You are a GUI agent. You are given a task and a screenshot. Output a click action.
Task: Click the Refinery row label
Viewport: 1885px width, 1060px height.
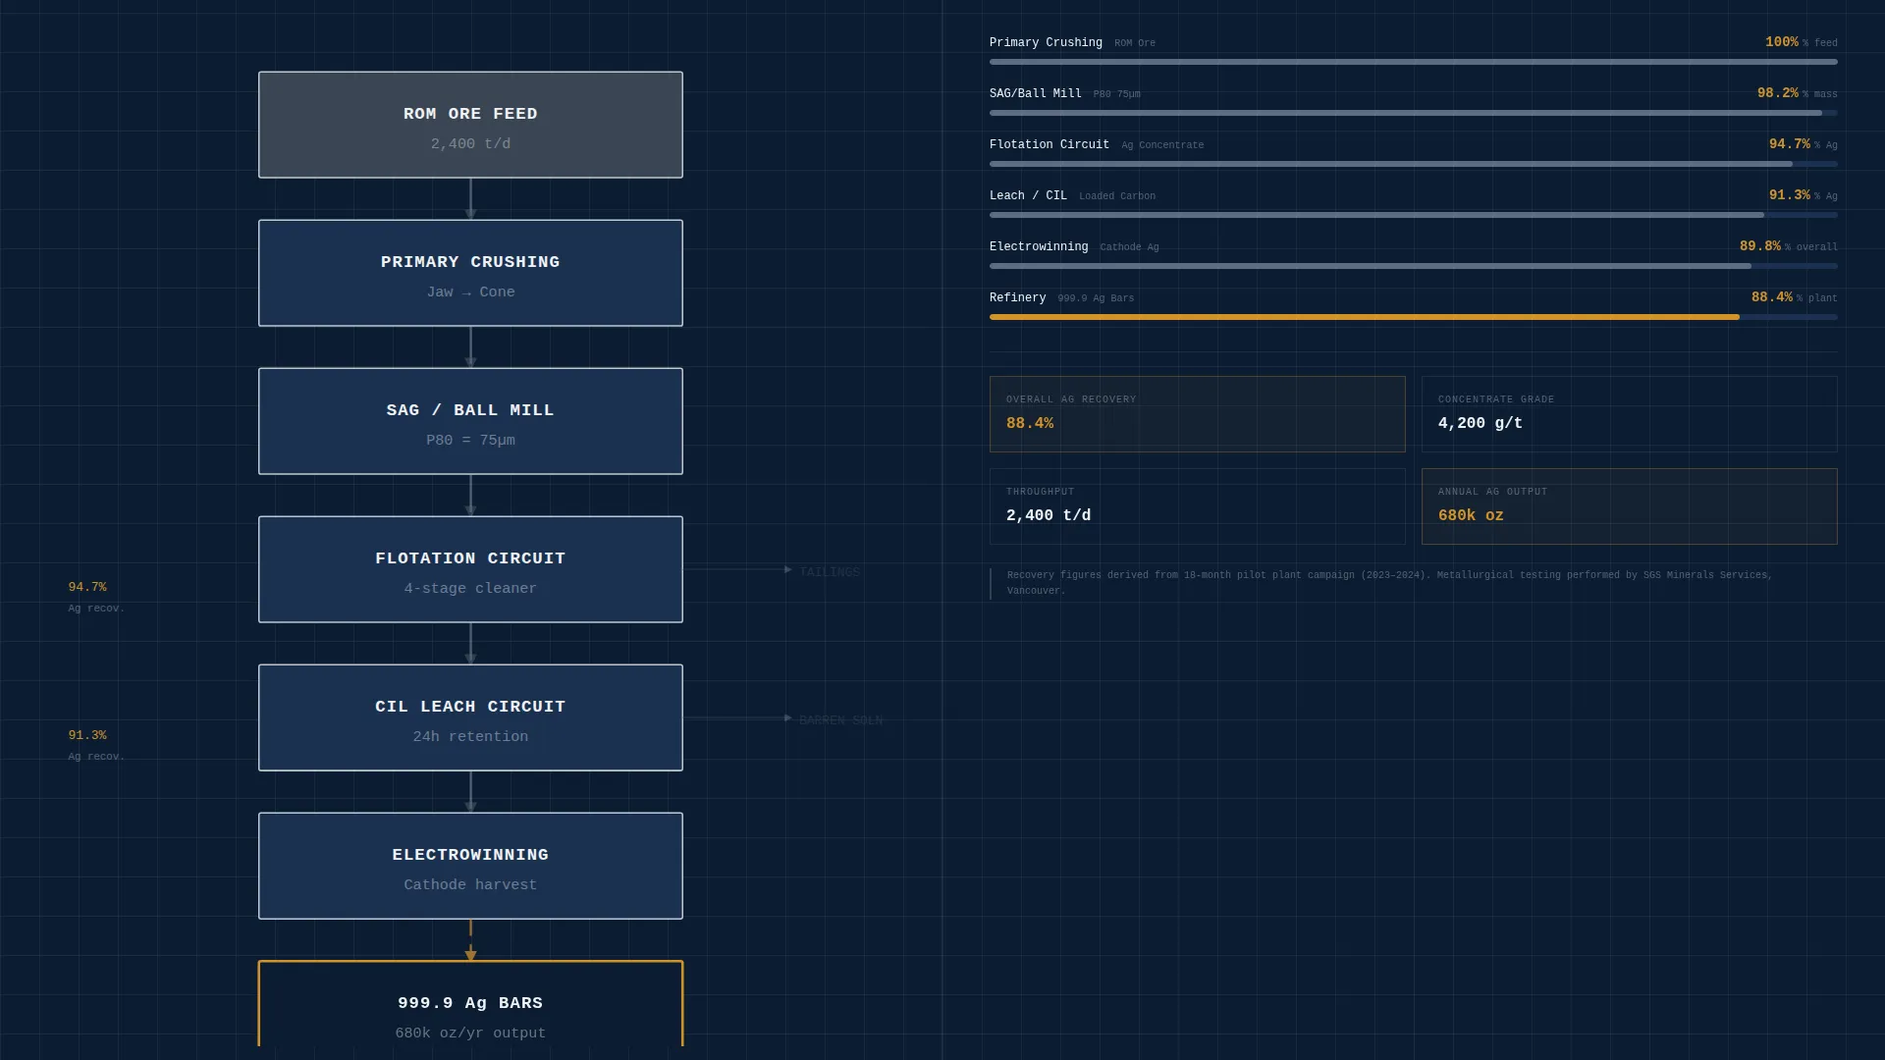[1017, 297]
